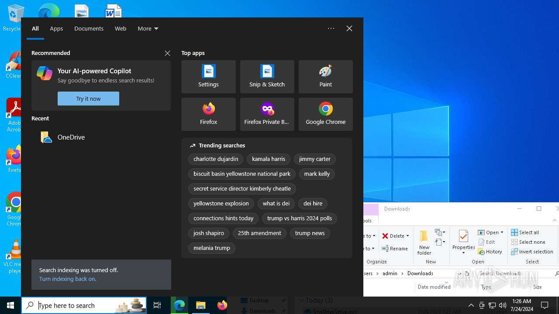Click Edit in Explorer ribbon
The image size is (559, 314).
(487, 242)
